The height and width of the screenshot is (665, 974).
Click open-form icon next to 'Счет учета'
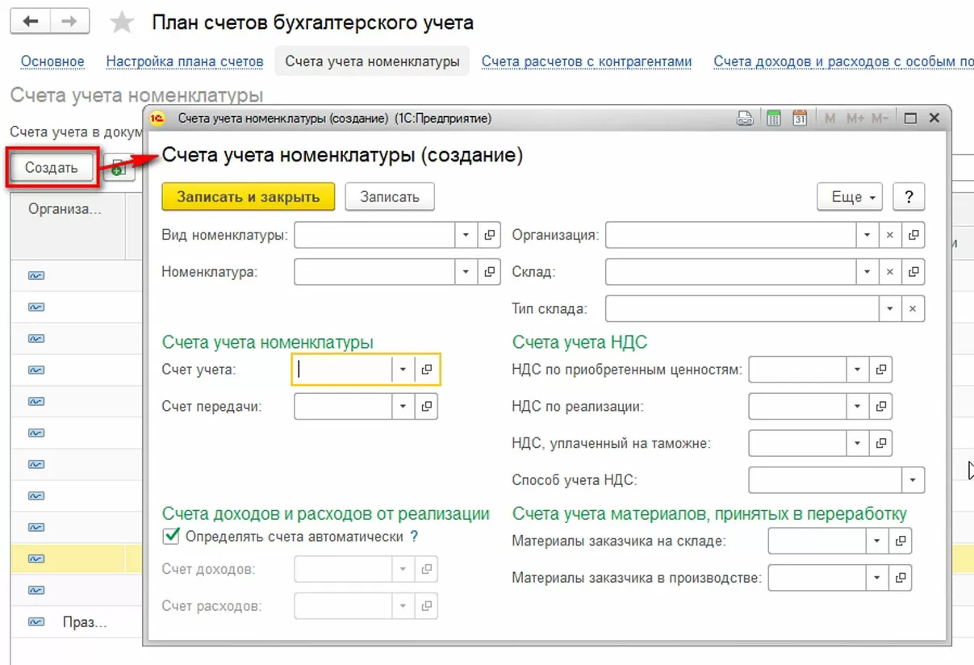pos(427,370)
